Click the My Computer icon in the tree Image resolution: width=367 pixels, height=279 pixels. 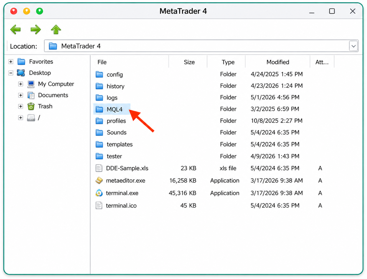tap(31, 84)
